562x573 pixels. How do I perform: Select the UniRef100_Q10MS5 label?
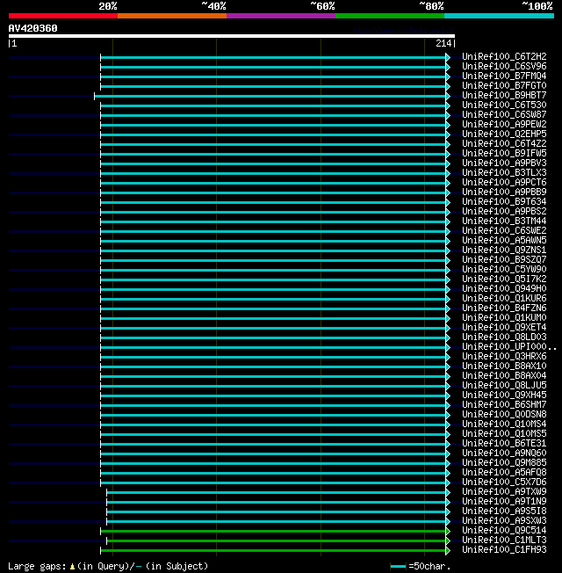[504, 434]
